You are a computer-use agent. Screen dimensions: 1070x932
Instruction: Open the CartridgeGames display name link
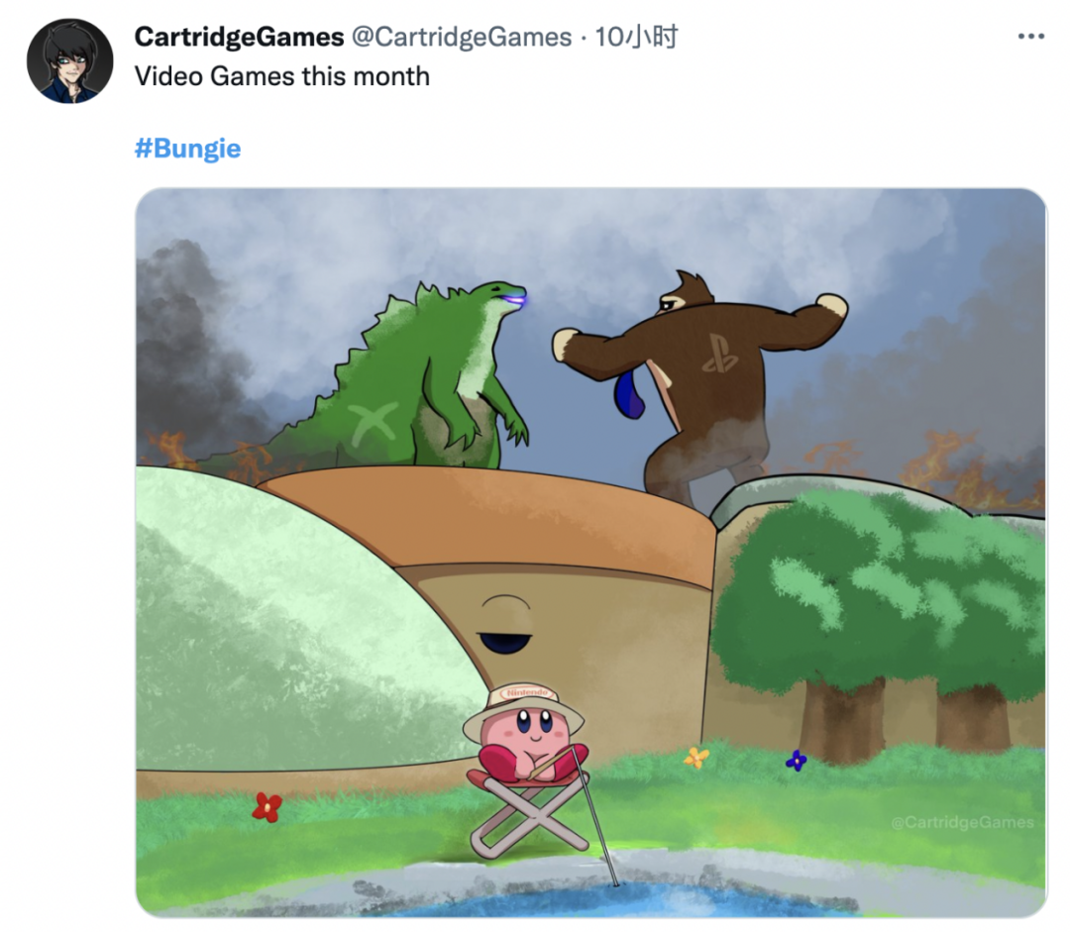point(239,37)
